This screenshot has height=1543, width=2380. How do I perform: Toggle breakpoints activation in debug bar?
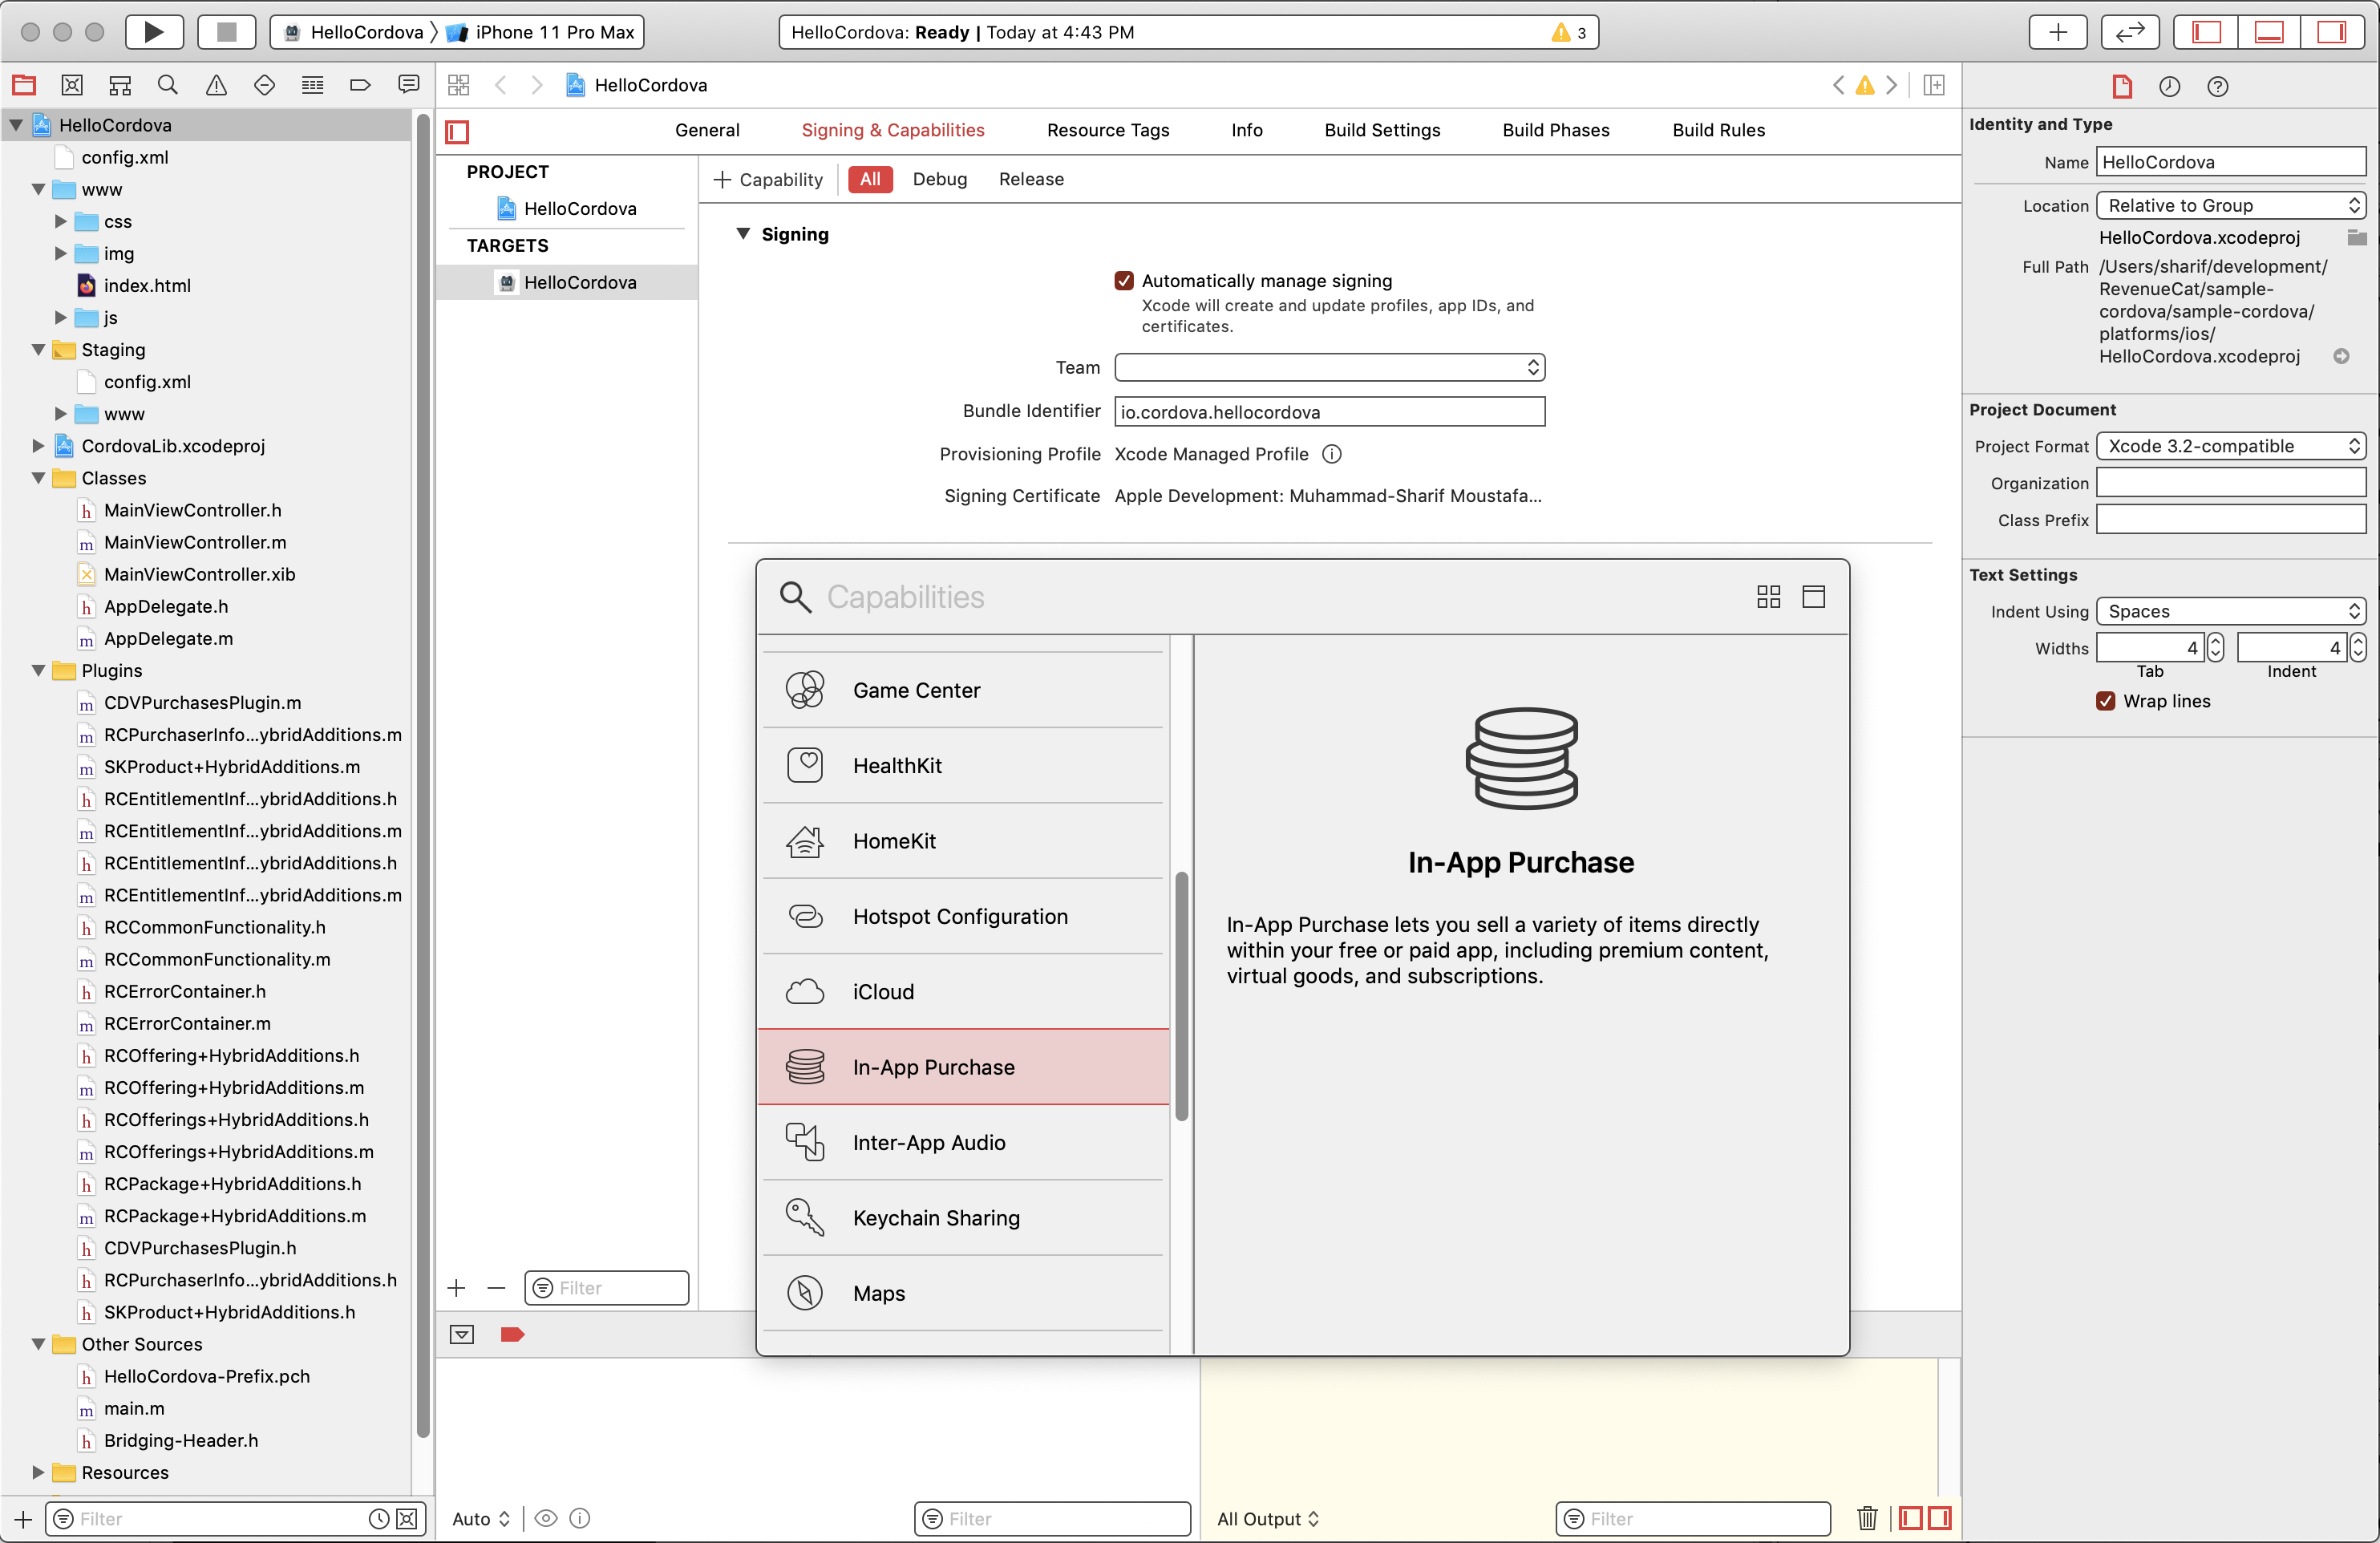pyautogui.click(x=512, y=1334)
